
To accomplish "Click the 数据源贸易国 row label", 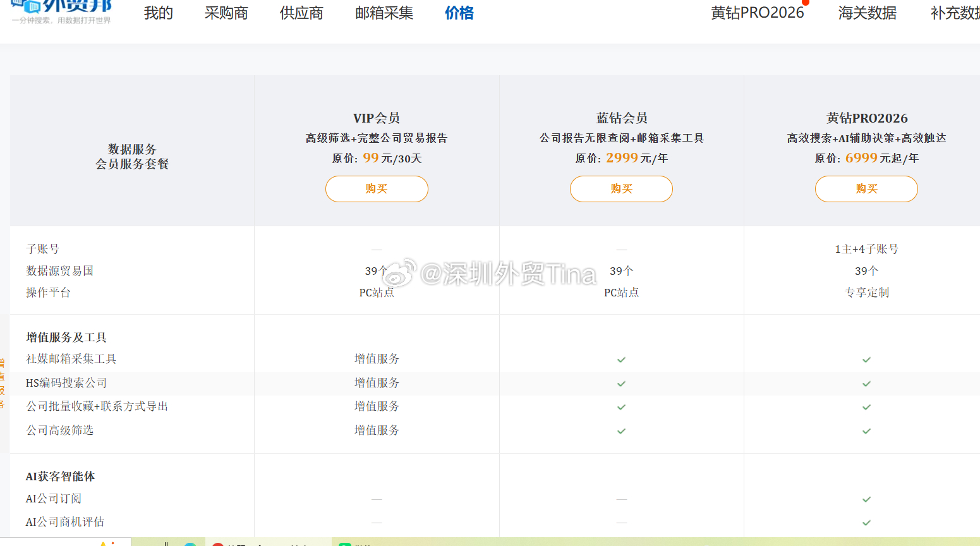I will [x=59, y=270].
